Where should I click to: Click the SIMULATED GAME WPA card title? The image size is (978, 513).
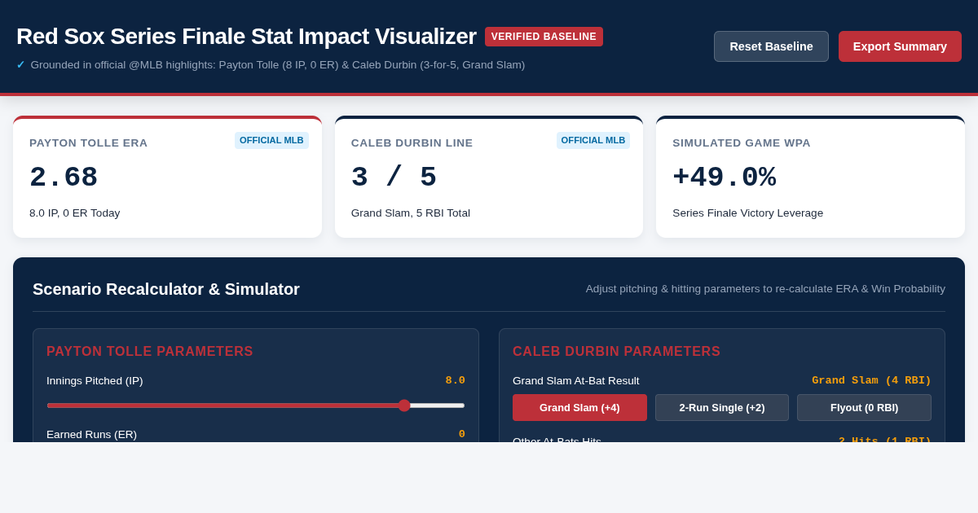(742, 143)
